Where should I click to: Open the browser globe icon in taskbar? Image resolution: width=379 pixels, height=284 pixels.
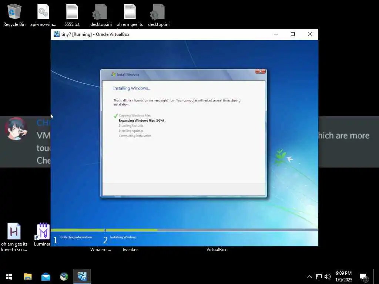[x=64, y=277]
